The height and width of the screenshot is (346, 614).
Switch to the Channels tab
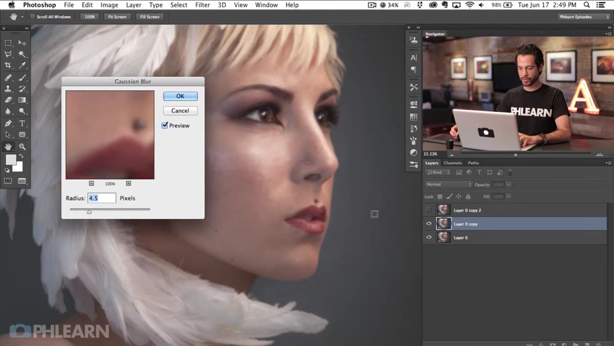pos(453,163)
